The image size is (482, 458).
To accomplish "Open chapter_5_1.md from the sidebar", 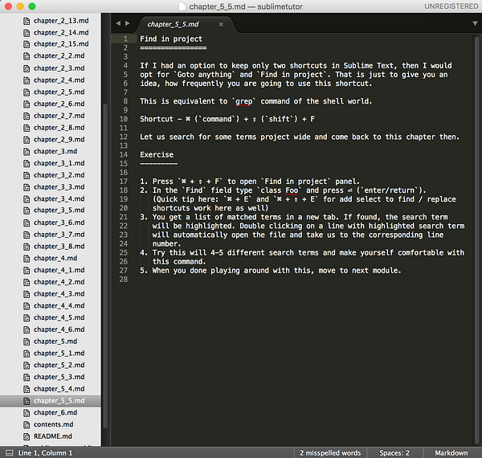I will [59, 354].
